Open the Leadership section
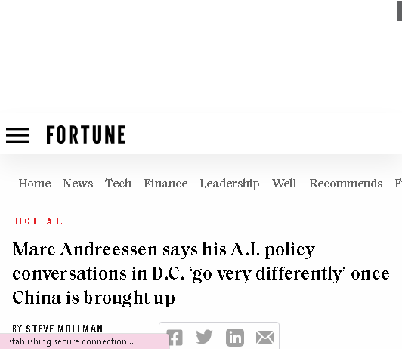 (x=230, y=184)
